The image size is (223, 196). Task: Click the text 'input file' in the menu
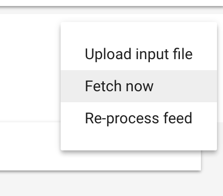tap(164, 55)
